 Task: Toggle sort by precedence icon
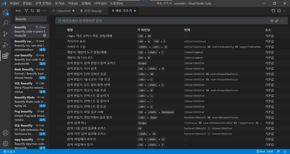[x=277, y=21]
